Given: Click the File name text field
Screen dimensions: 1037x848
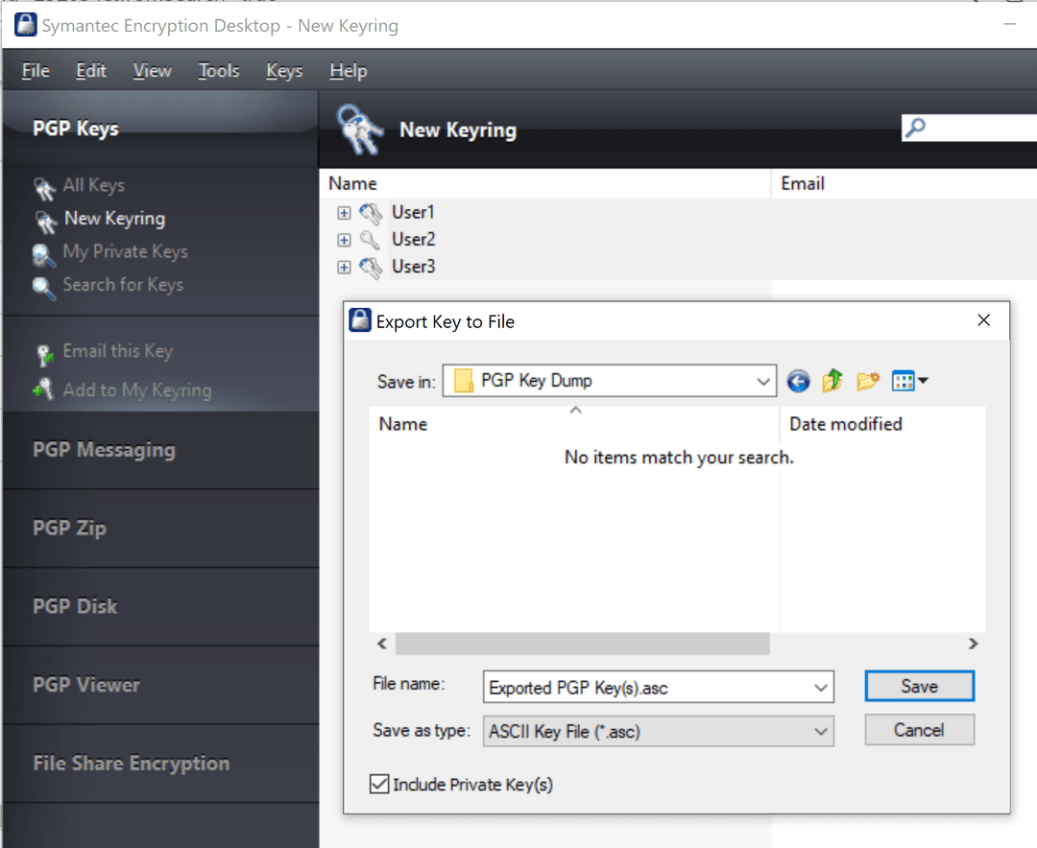Looking at the screenshot, I should pos(645,688).
